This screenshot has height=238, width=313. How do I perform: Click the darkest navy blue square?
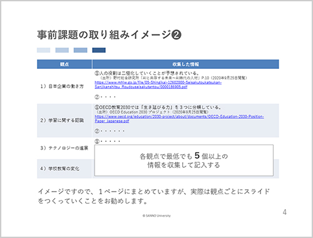point(99,50)
